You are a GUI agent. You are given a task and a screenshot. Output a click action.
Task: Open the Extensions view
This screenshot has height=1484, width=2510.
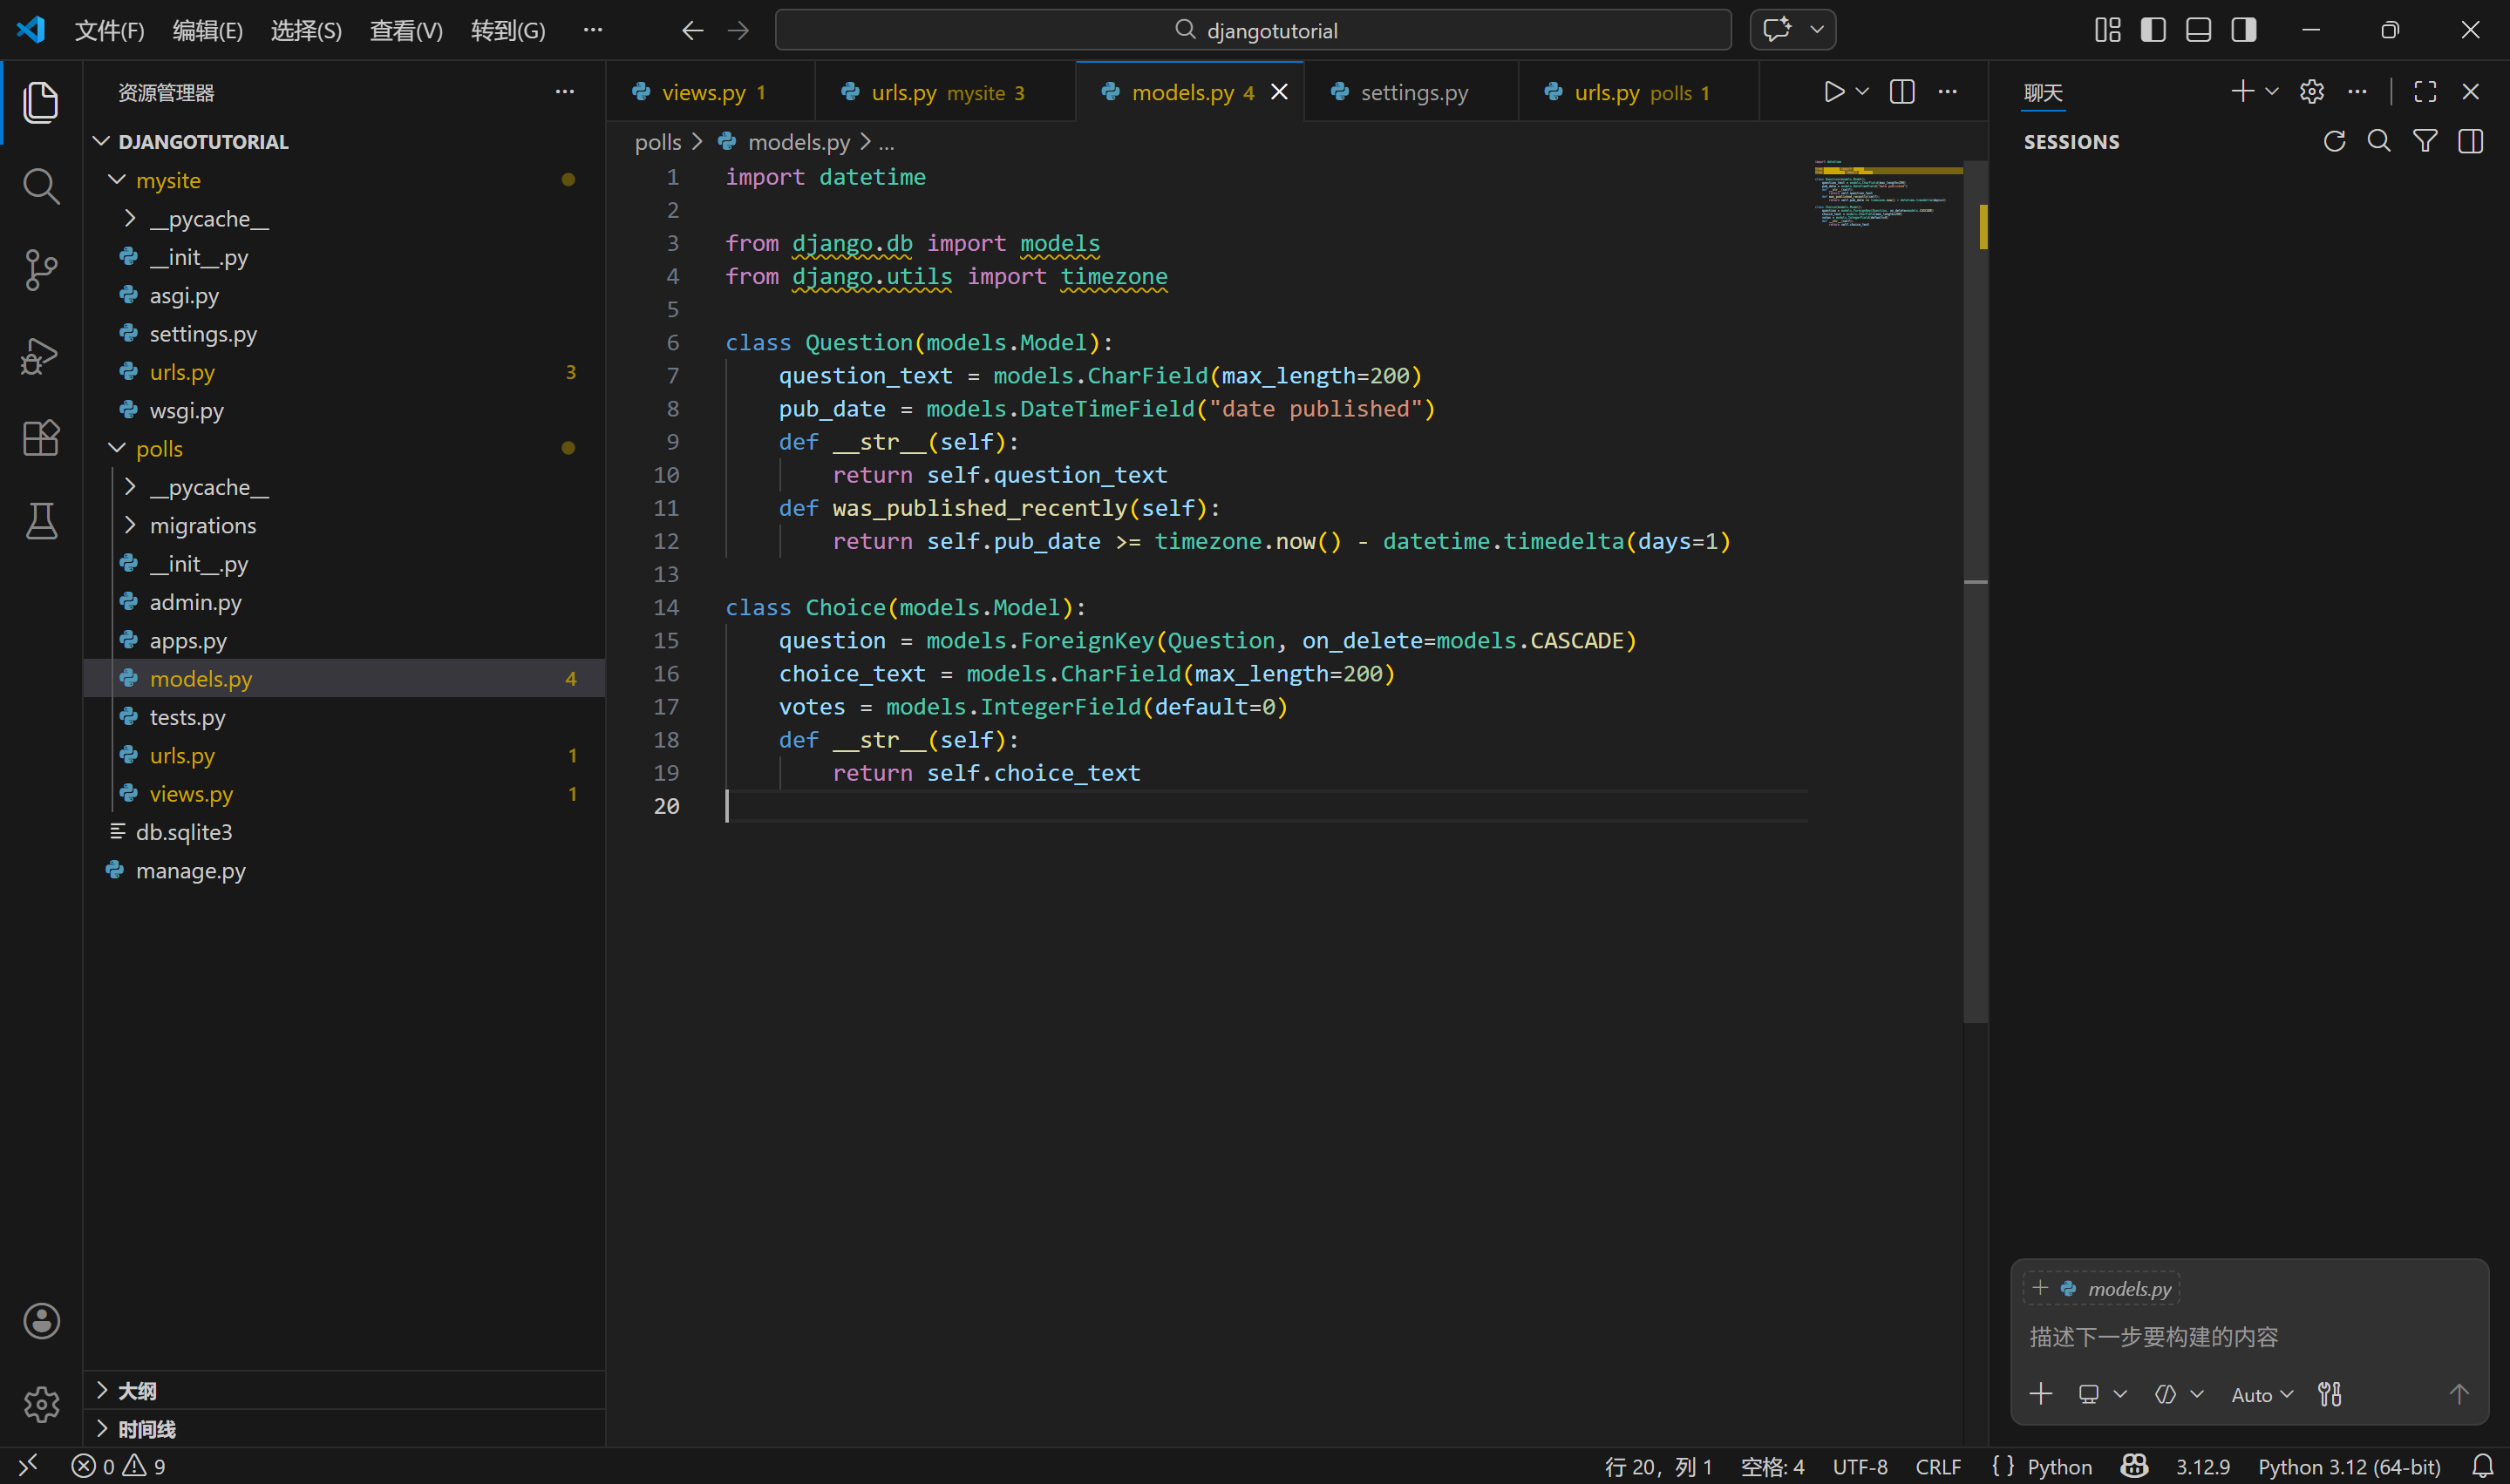pos(40,438)
